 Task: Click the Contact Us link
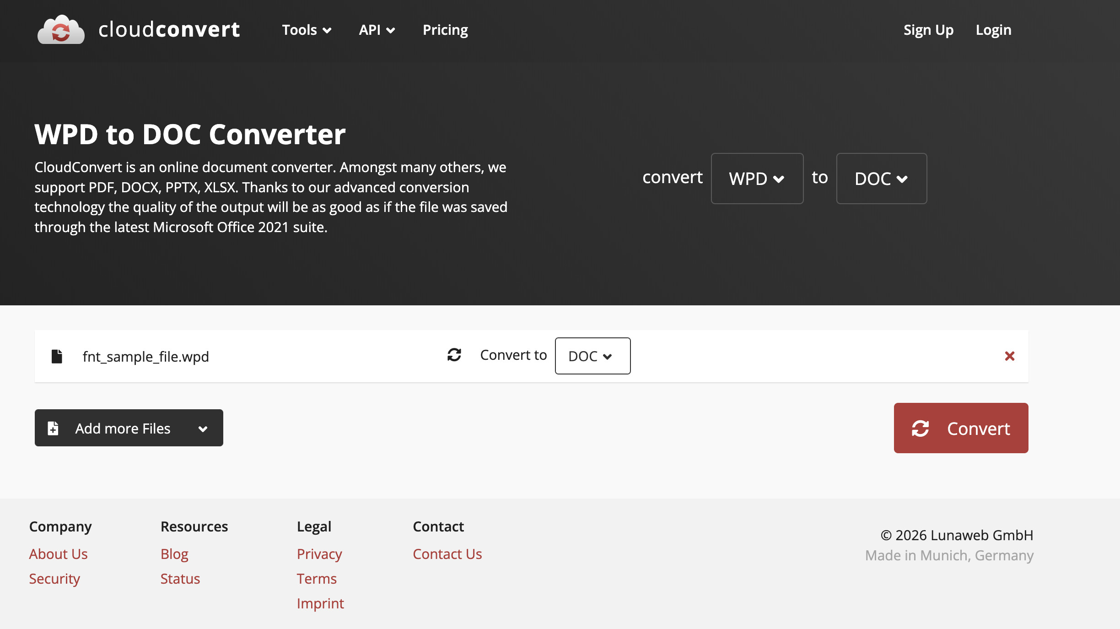click(447, 554)
